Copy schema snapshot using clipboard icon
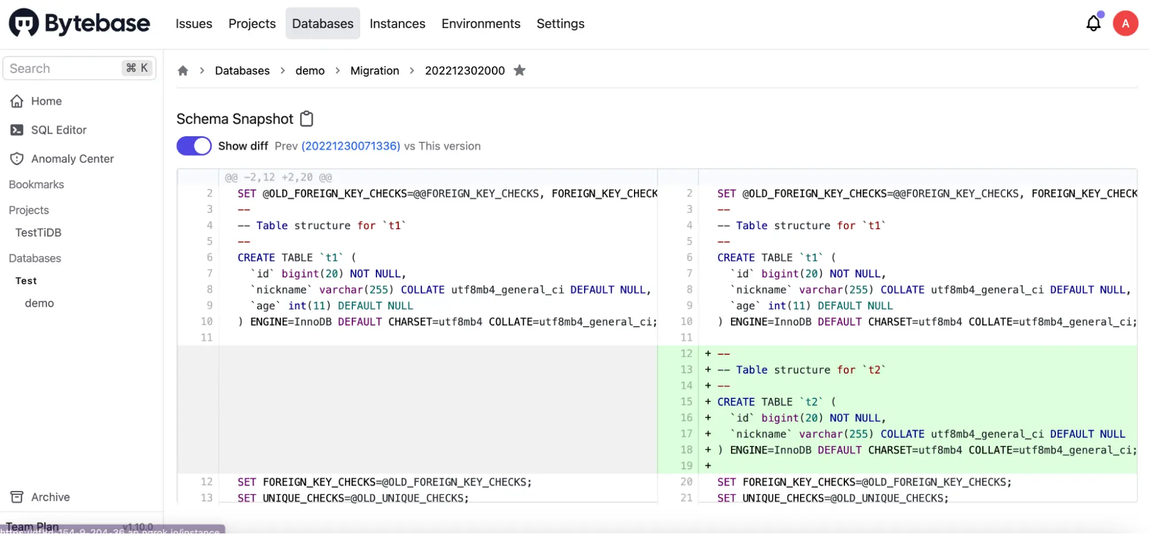 [x=306, y=118]
